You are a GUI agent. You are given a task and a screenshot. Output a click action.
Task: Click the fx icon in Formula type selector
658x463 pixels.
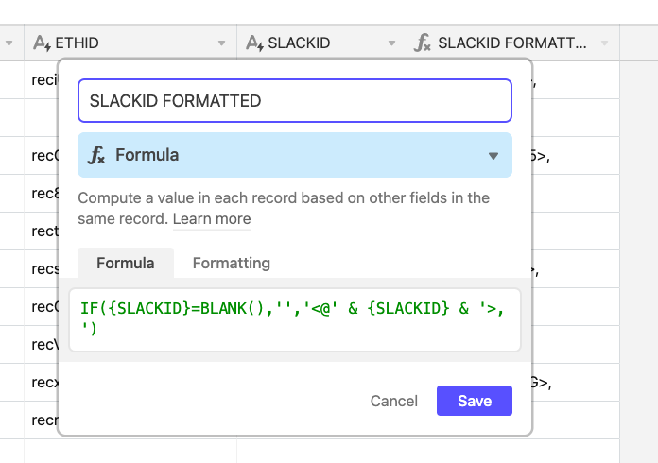tap(96, 155)
